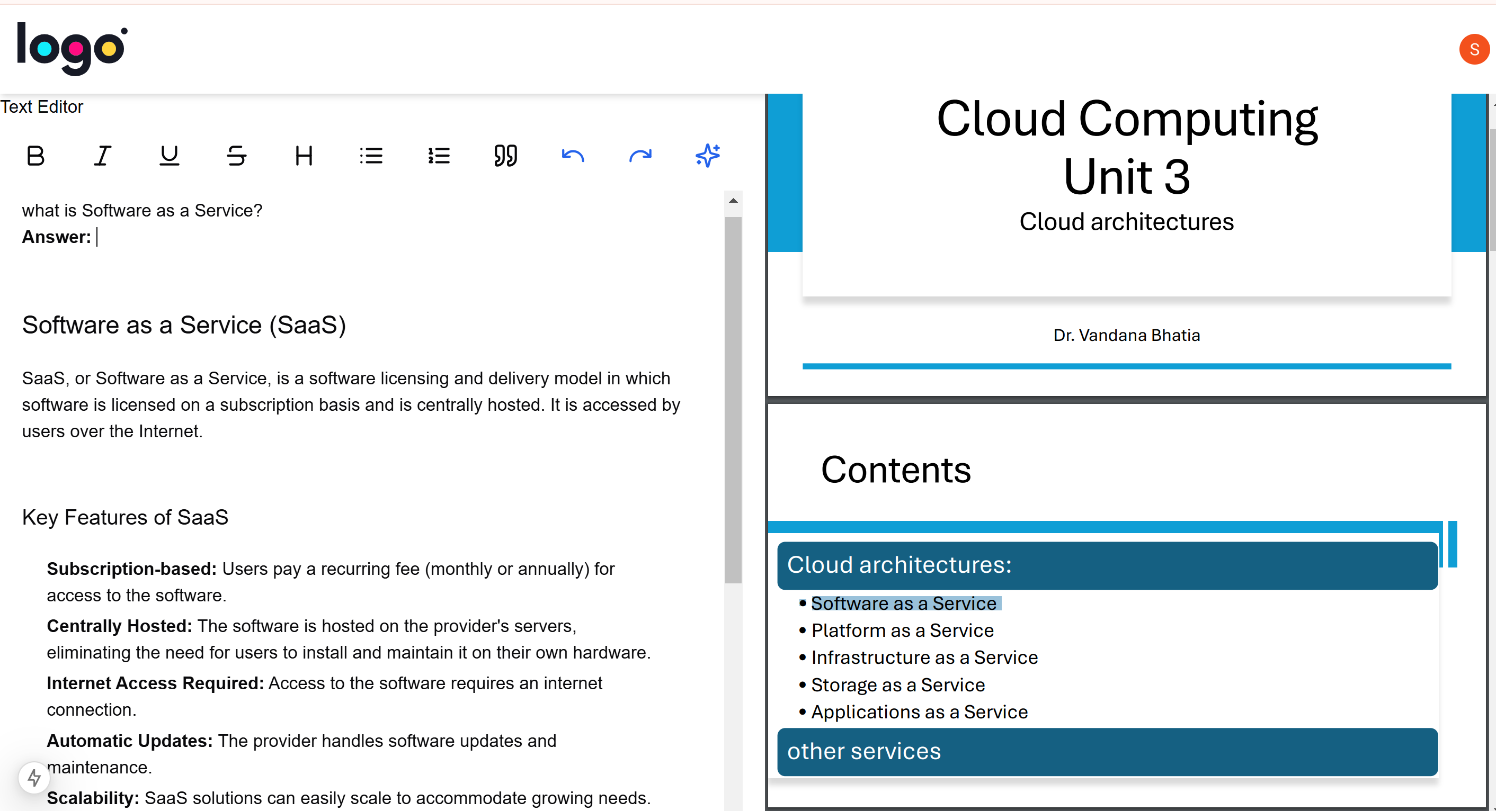The width and height of the screenshot is (1496, 811).
Task: Click the editor scrollbar up arrow
Action: click(733, 201)
